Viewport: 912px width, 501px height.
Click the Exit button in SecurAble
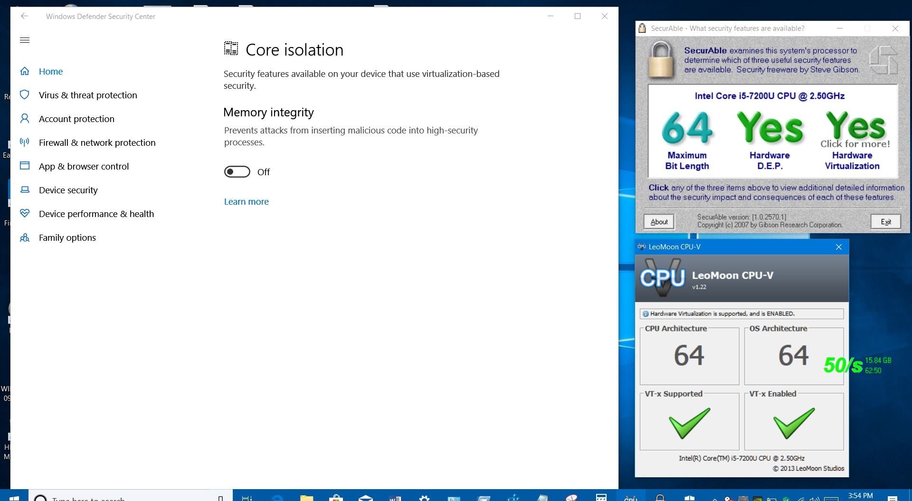coord(885,222)
